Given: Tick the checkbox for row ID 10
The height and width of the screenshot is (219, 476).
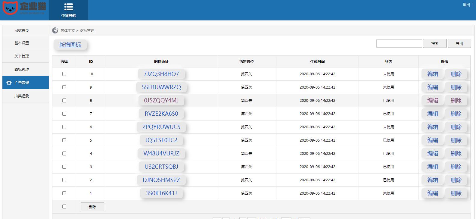Looking at the screenshot, I should (64, 74).
